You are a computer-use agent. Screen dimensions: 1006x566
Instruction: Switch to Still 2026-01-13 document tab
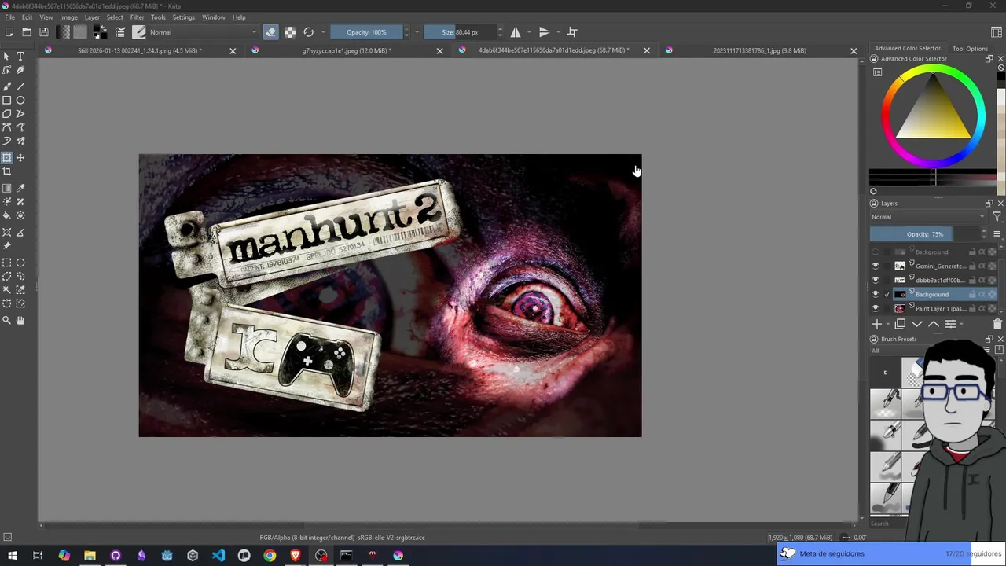click(140, 50)
